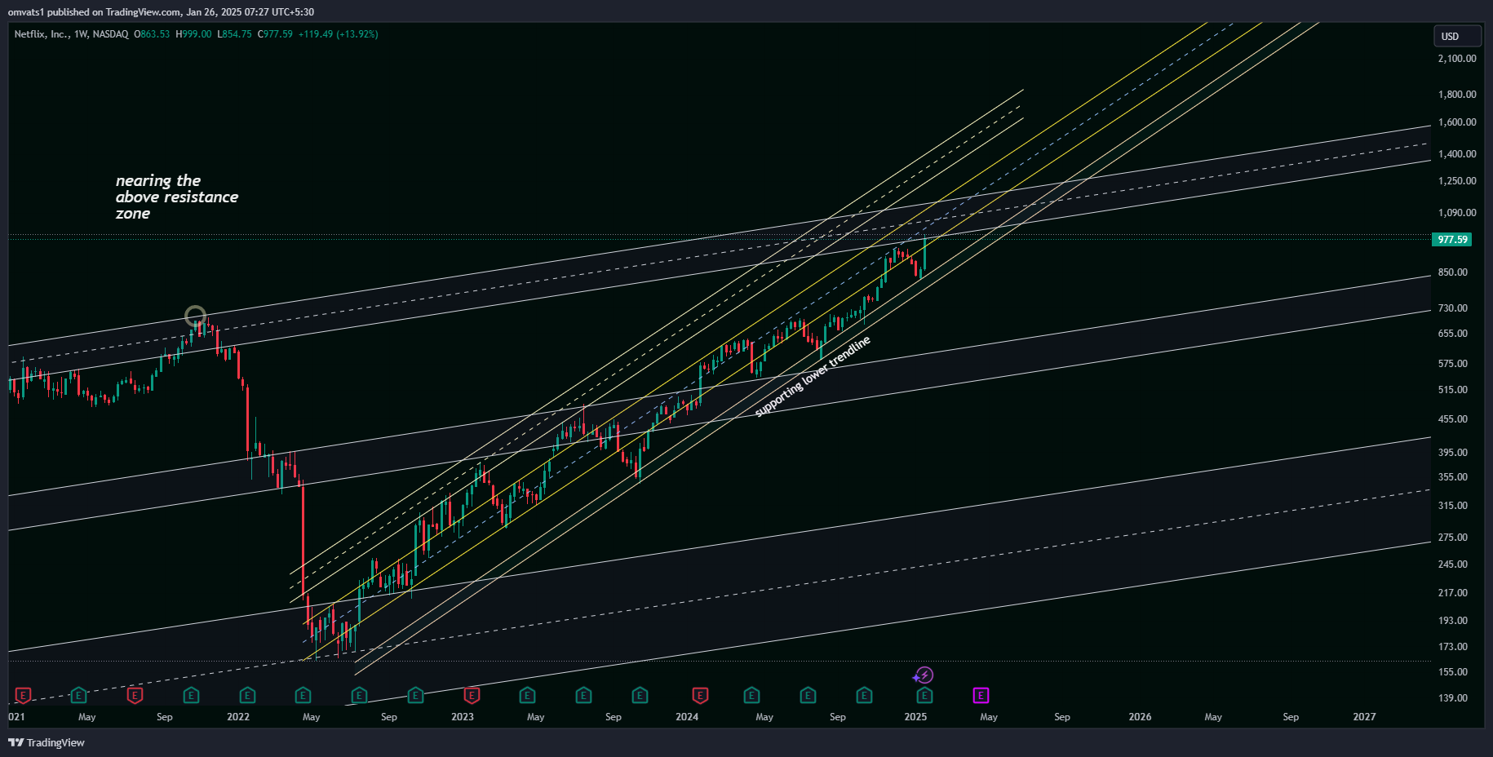Click the circled peak annotation near late 2021
This screenshot has height=757, width=1493.
[x=195, y=316]
